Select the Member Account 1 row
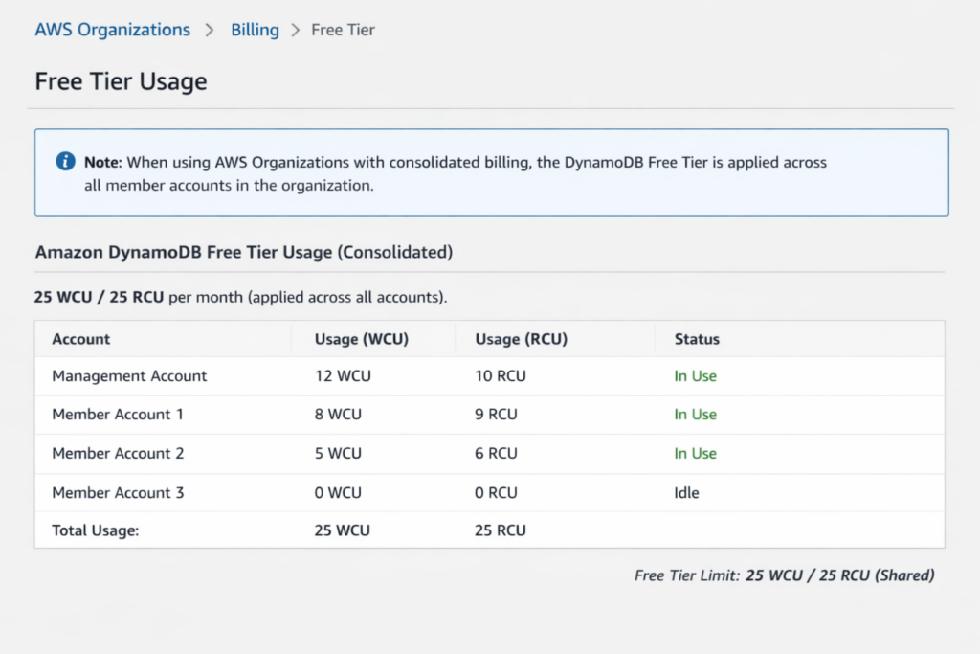 coord(118,415)
